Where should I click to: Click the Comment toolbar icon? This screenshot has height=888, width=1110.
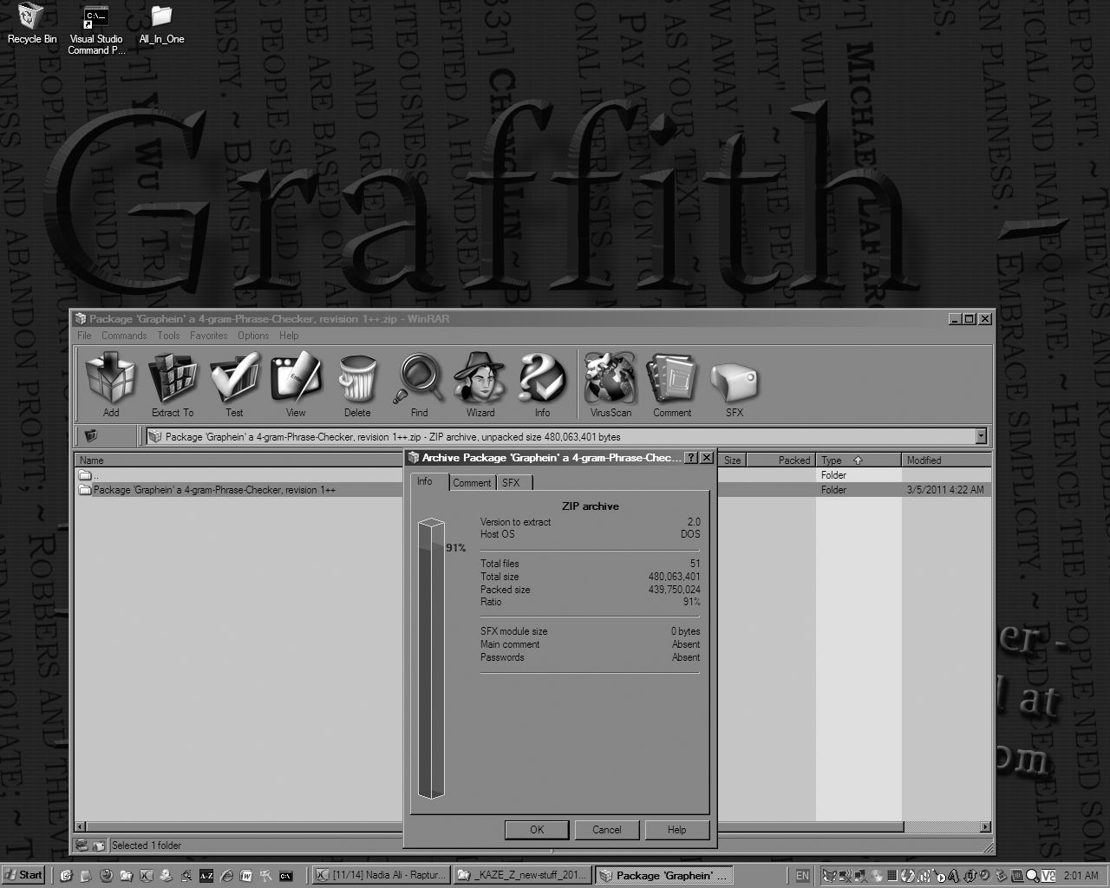pos(672,384)
